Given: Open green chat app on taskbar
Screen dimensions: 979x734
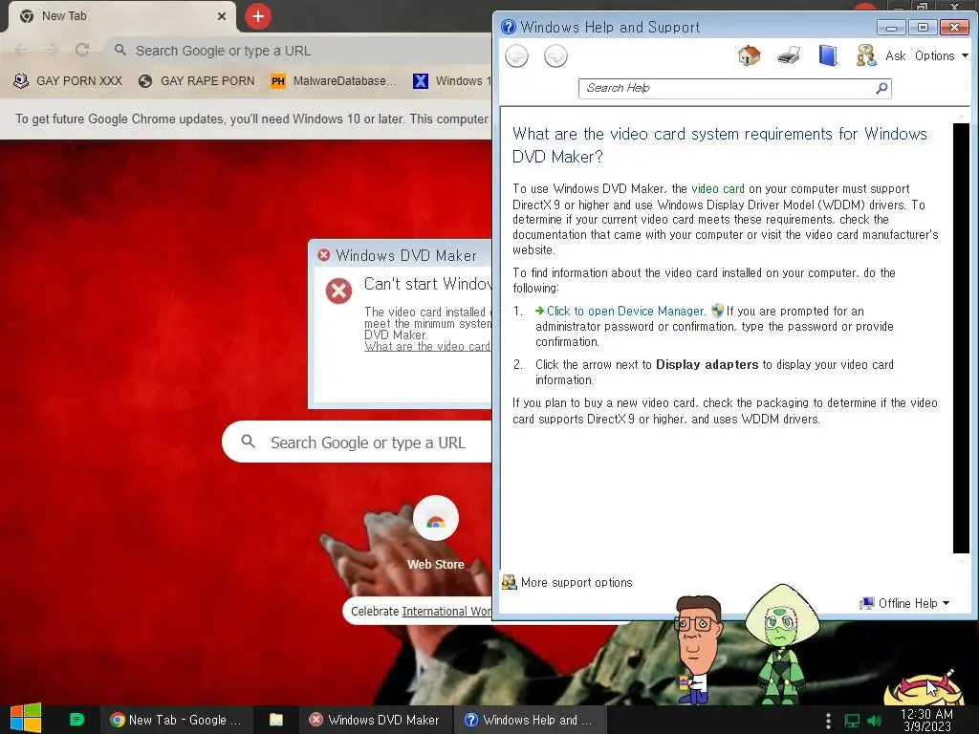Looking at the screenshot, I should (76, 720).
